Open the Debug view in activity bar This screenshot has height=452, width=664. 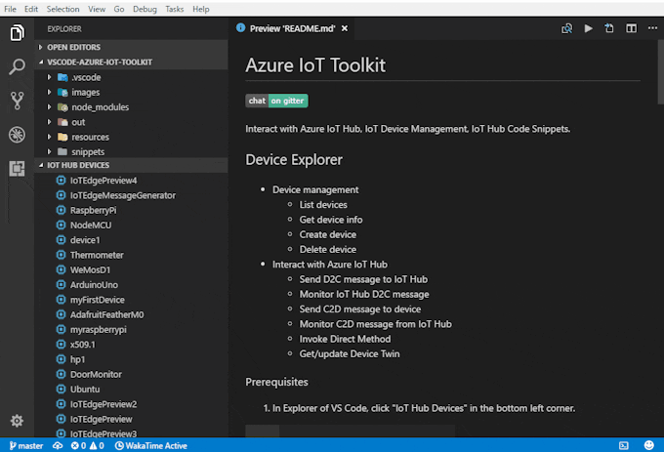[17, 135]
